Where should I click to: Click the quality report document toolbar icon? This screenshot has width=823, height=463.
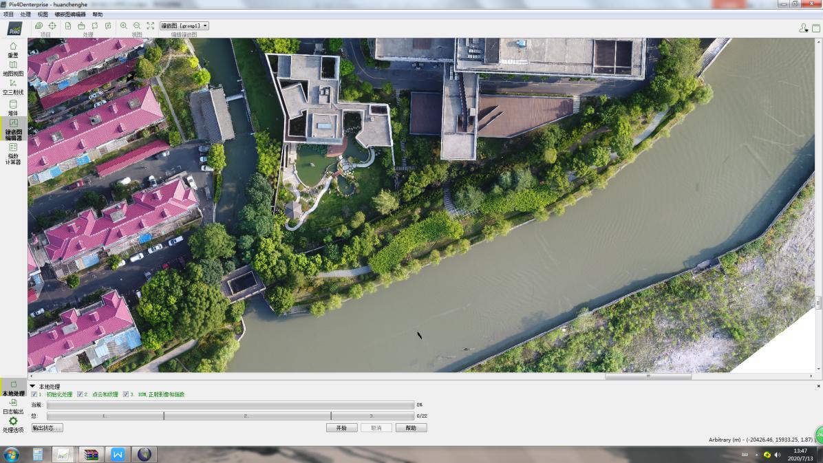(67, 25)
